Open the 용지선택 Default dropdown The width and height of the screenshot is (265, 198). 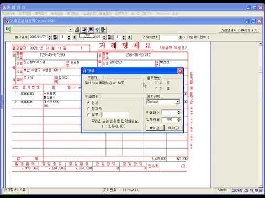[178, 102]
